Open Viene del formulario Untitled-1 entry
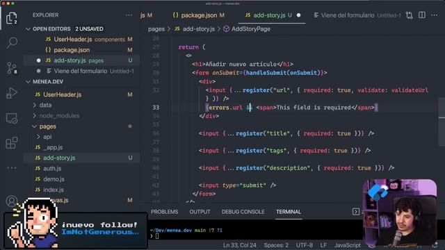445x250 pixels. click(82, 71)
